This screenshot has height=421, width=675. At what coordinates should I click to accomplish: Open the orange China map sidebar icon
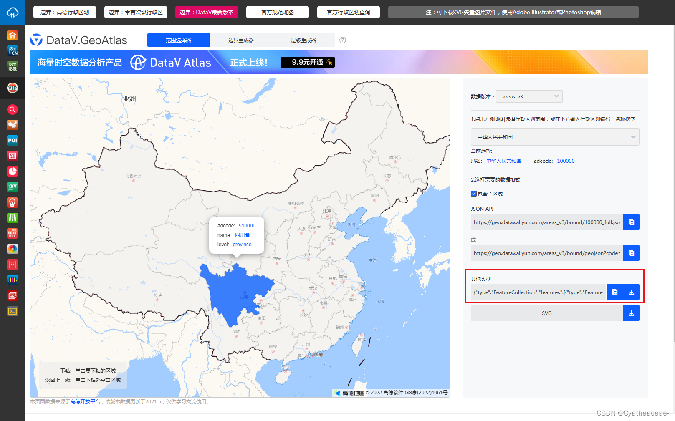[13, 125]
